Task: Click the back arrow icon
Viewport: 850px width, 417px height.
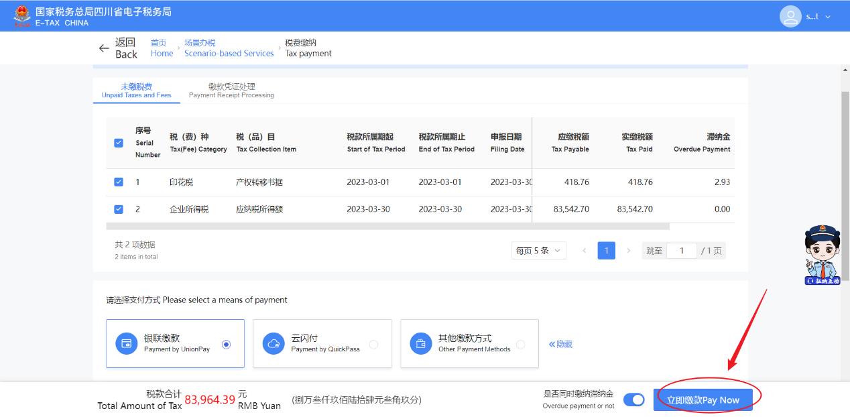Action: point(104,48)
